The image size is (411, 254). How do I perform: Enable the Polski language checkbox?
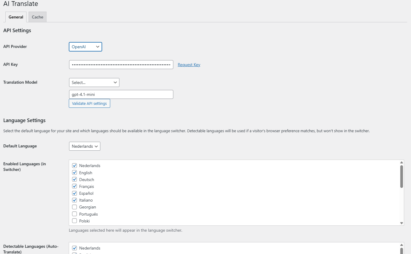(x=74, y=221)
